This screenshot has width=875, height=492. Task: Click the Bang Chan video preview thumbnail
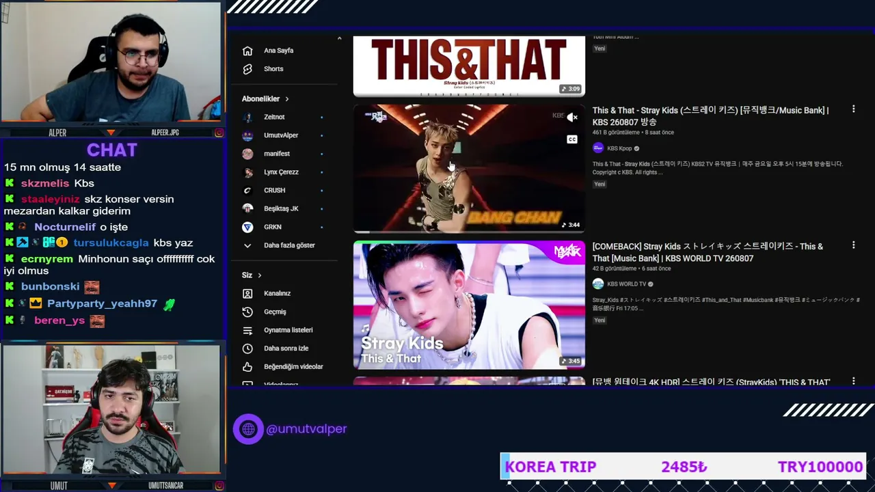469,169
